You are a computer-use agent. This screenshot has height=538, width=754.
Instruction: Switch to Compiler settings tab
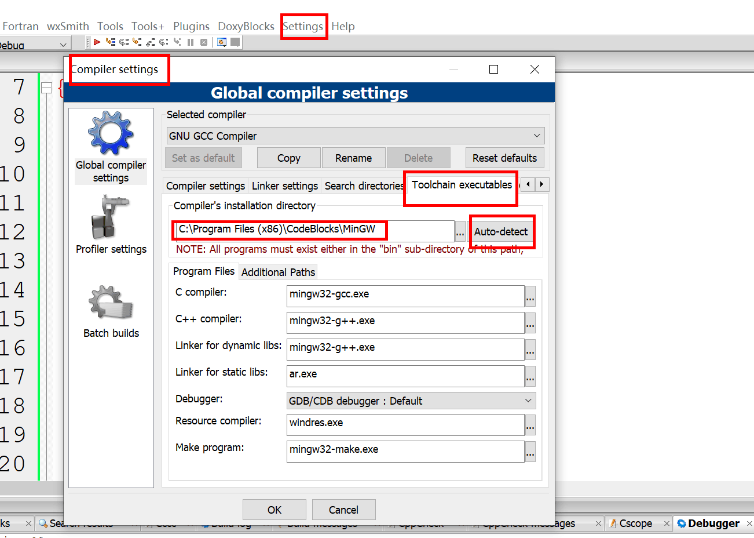click(x=206, y=186)
